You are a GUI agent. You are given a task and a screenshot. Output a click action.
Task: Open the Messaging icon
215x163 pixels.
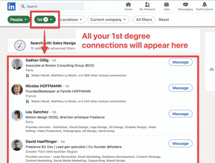[185, 5]
